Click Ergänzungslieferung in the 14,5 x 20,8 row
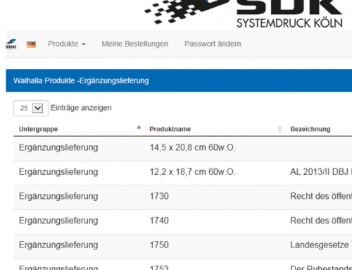This screenshot has height=270, width=352. pyautogui.click(x=58, y=147)
